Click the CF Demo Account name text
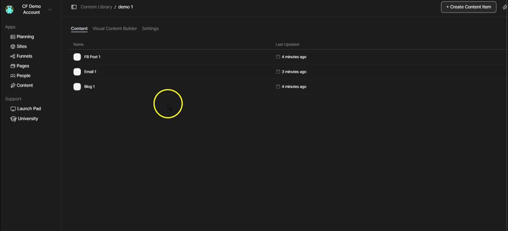Image resolution: width=508 pixels, height=231 pixels. 31,9
